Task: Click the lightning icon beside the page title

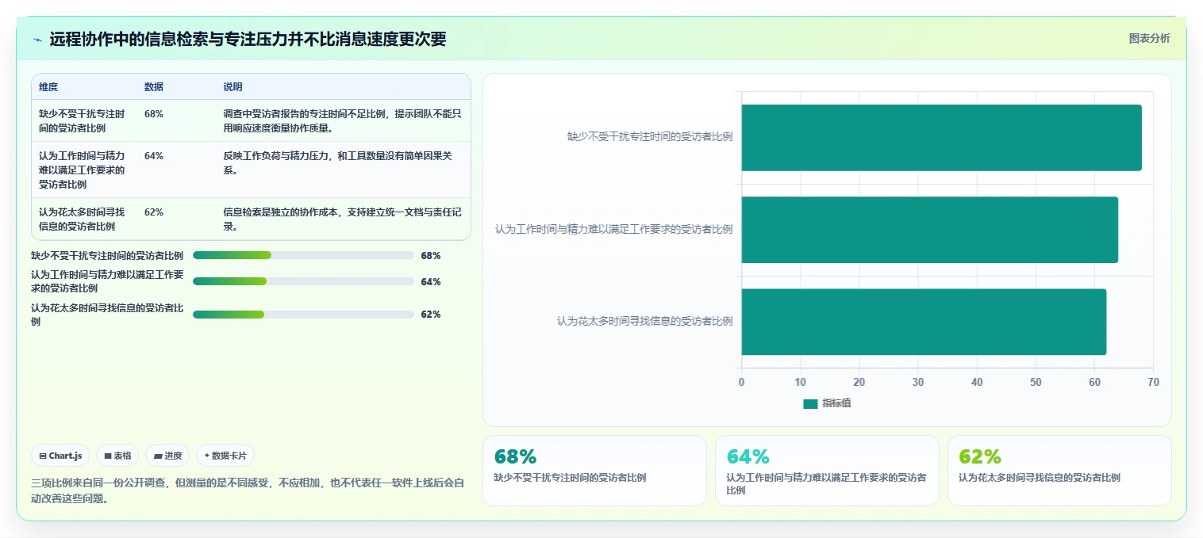Action: point(37,40)
